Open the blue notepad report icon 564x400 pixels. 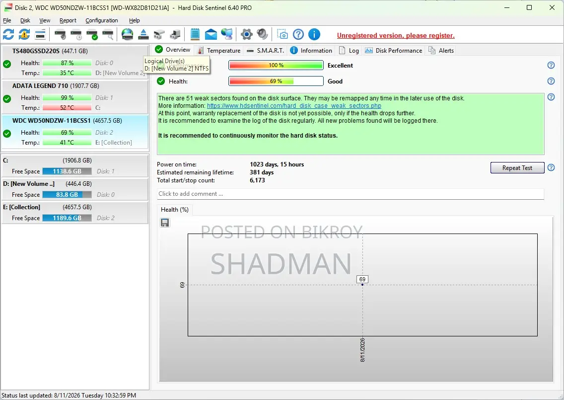click(x=195, y=35)
